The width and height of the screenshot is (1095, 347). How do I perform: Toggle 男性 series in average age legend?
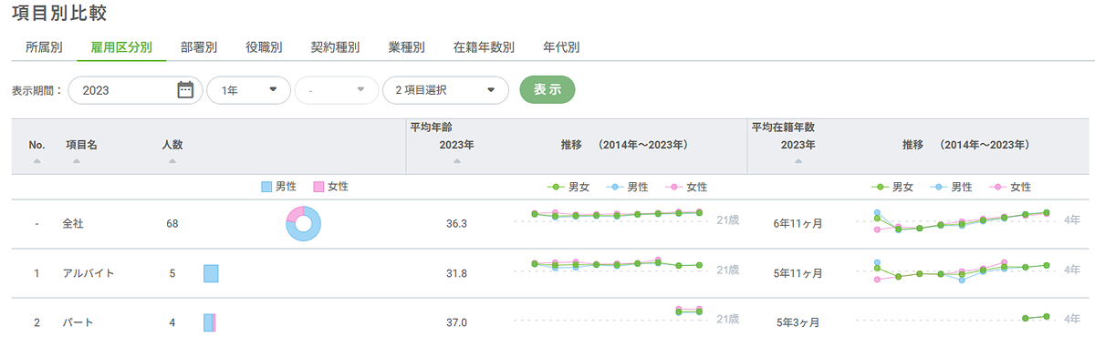coord(626,187)
